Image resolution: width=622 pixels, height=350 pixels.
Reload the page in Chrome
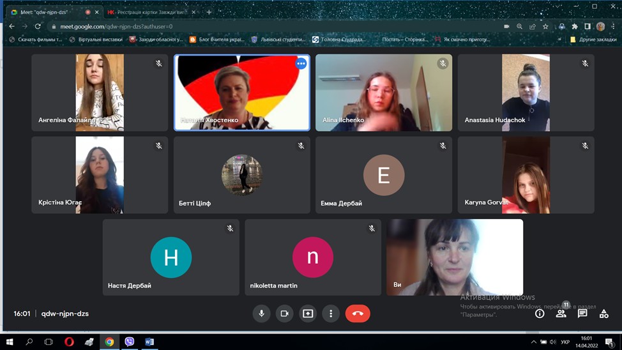38,26
